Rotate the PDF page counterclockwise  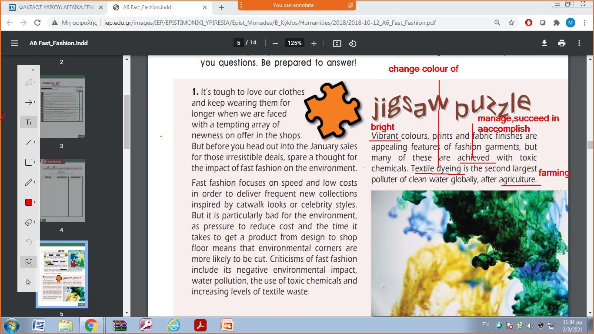point(353,43)
